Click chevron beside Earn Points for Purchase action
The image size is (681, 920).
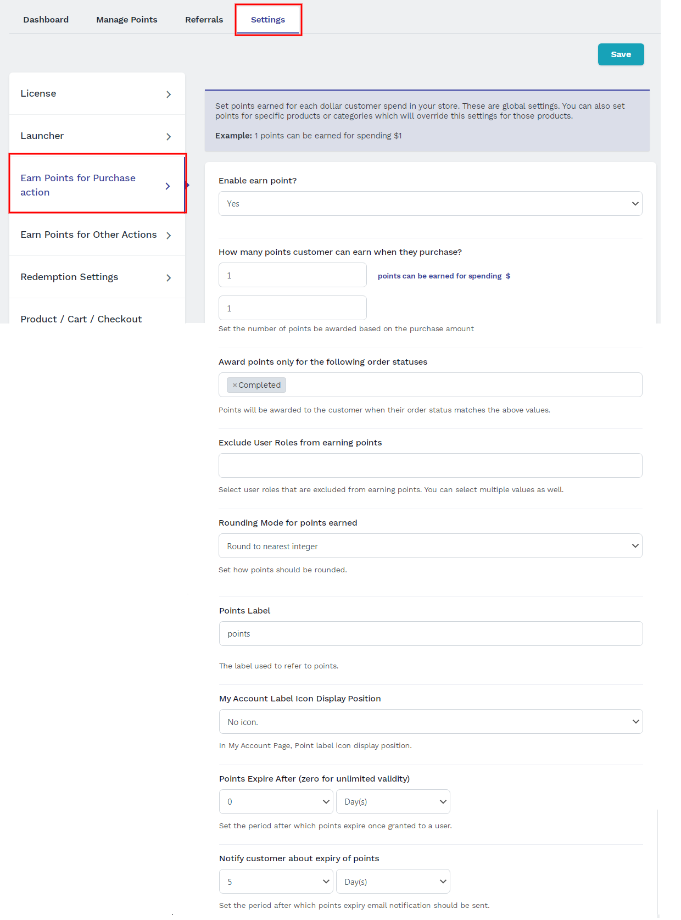point(168,186)
